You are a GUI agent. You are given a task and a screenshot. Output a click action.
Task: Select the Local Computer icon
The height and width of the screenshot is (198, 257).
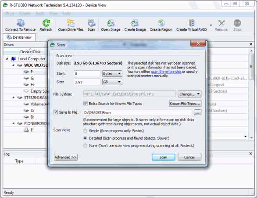pyautogui.click(x=13, y=59)
